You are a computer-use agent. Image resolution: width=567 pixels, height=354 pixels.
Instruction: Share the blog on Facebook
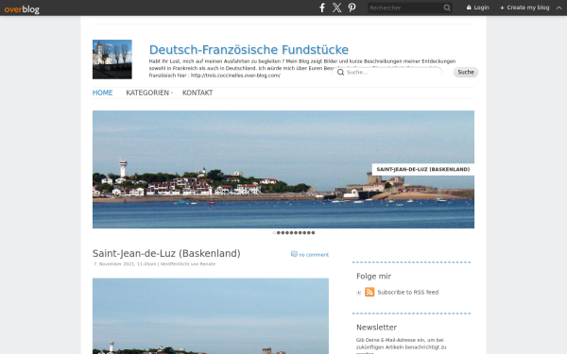pos(322,8)
